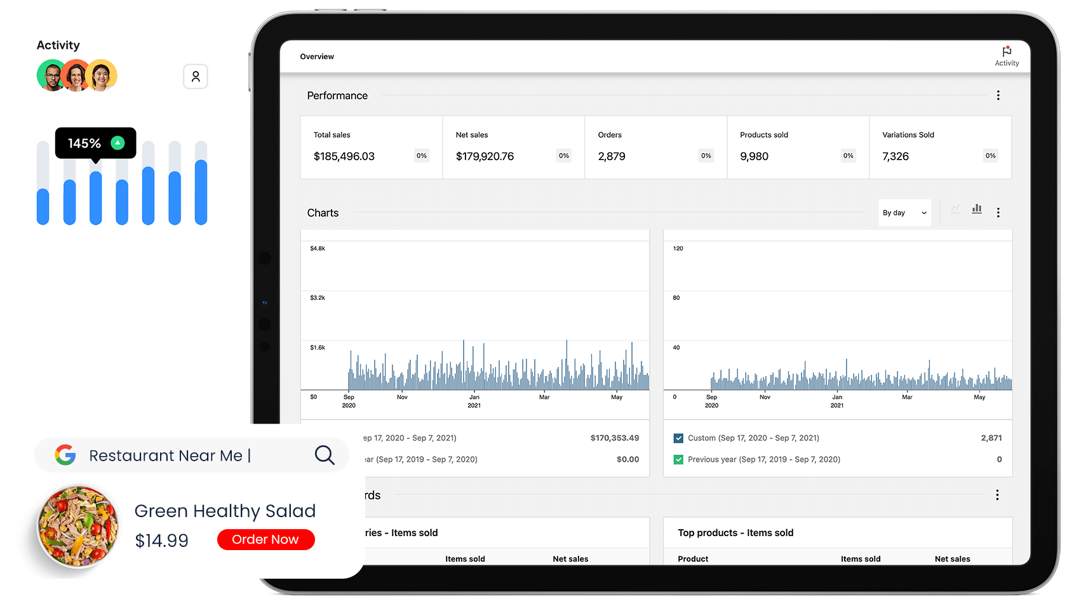The height and width of the screenshot is (606, 1067).
Task: Switch to bar chart view
Action: (x=977, y=209)
